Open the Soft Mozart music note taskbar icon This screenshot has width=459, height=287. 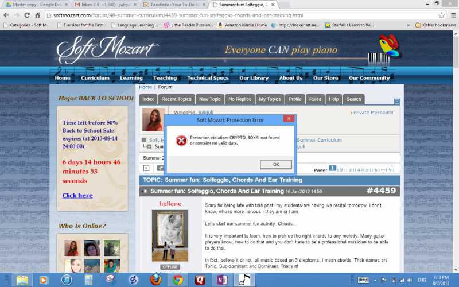tap(244, 280)
